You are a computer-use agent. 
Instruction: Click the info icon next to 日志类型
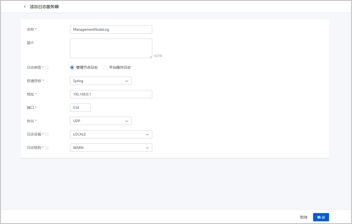pos(47,67)
